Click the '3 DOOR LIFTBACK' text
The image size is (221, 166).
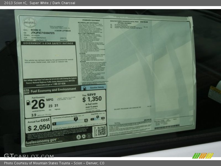pos(63,31)
